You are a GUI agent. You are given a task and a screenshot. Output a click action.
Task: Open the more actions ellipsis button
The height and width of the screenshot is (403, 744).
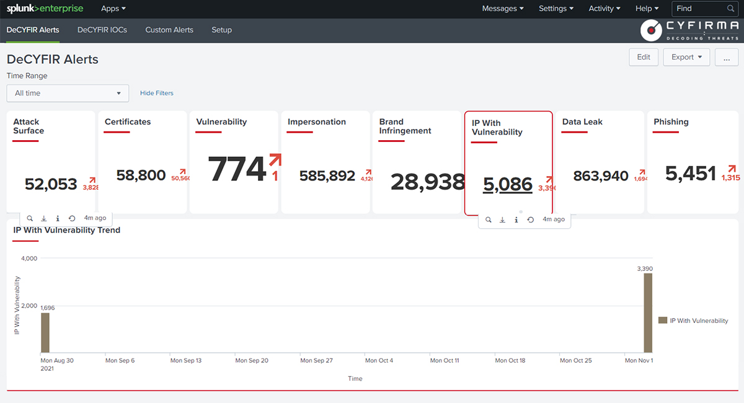727,57
